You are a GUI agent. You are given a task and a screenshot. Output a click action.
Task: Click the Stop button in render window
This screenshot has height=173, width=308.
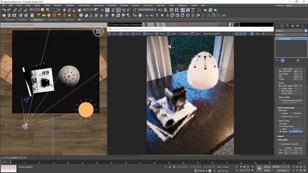click(256, 34)
